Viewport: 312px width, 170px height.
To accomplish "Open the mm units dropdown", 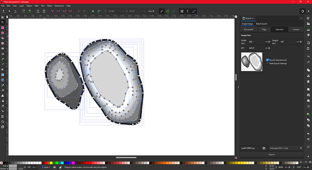I will [151, 11].
